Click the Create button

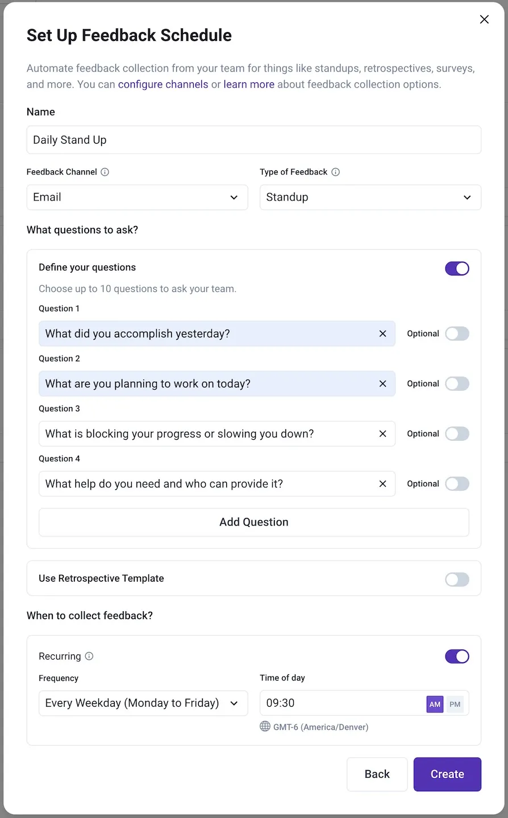tap(447, 774)
